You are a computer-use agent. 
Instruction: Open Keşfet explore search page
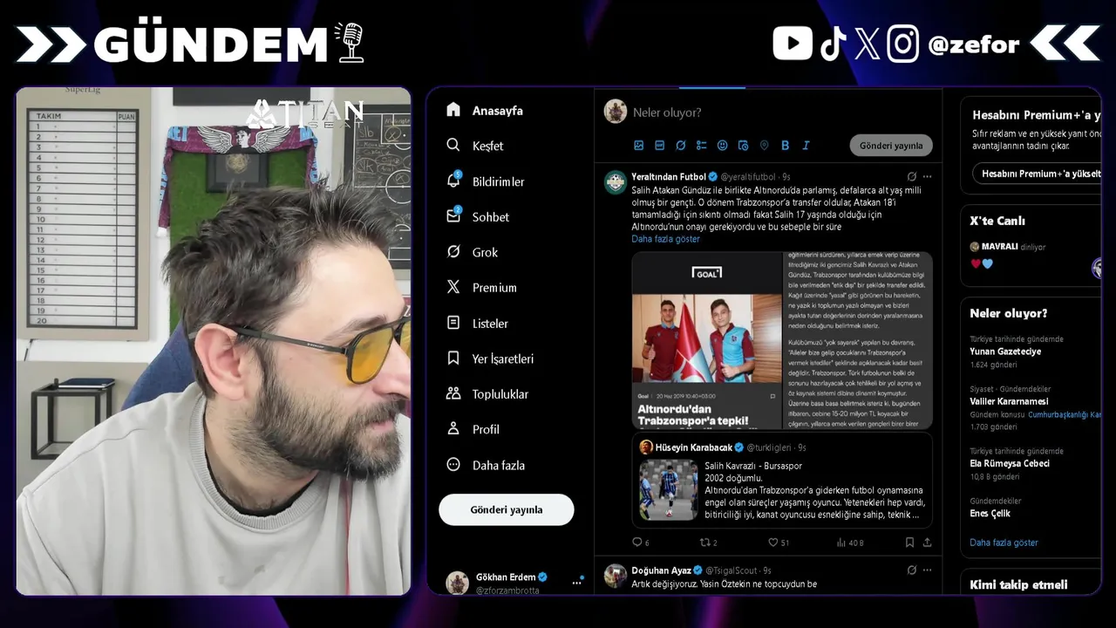[474, 146]
